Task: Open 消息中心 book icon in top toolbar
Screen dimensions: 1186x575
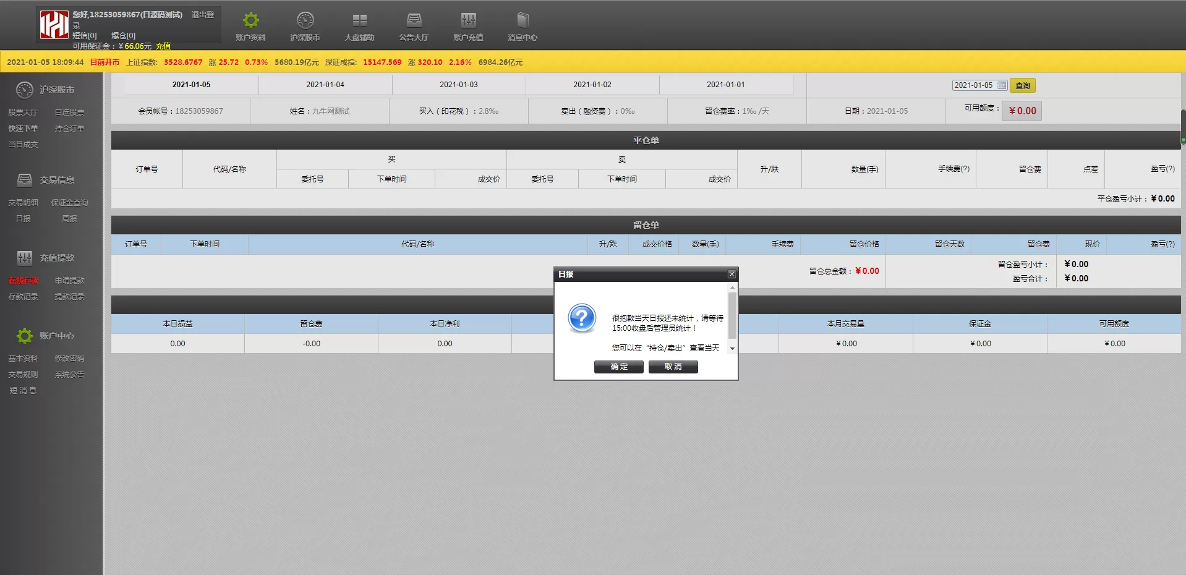Action: tap(523, 20)
